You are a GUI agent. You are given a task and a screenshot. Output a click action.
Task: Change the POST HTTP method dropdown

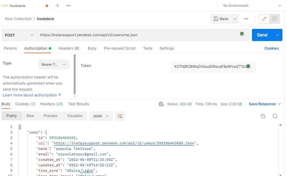click(19, 35)
